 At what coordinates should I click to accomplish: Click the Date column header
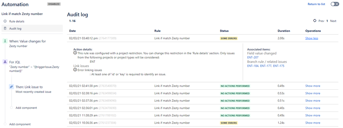coord(72,31)
